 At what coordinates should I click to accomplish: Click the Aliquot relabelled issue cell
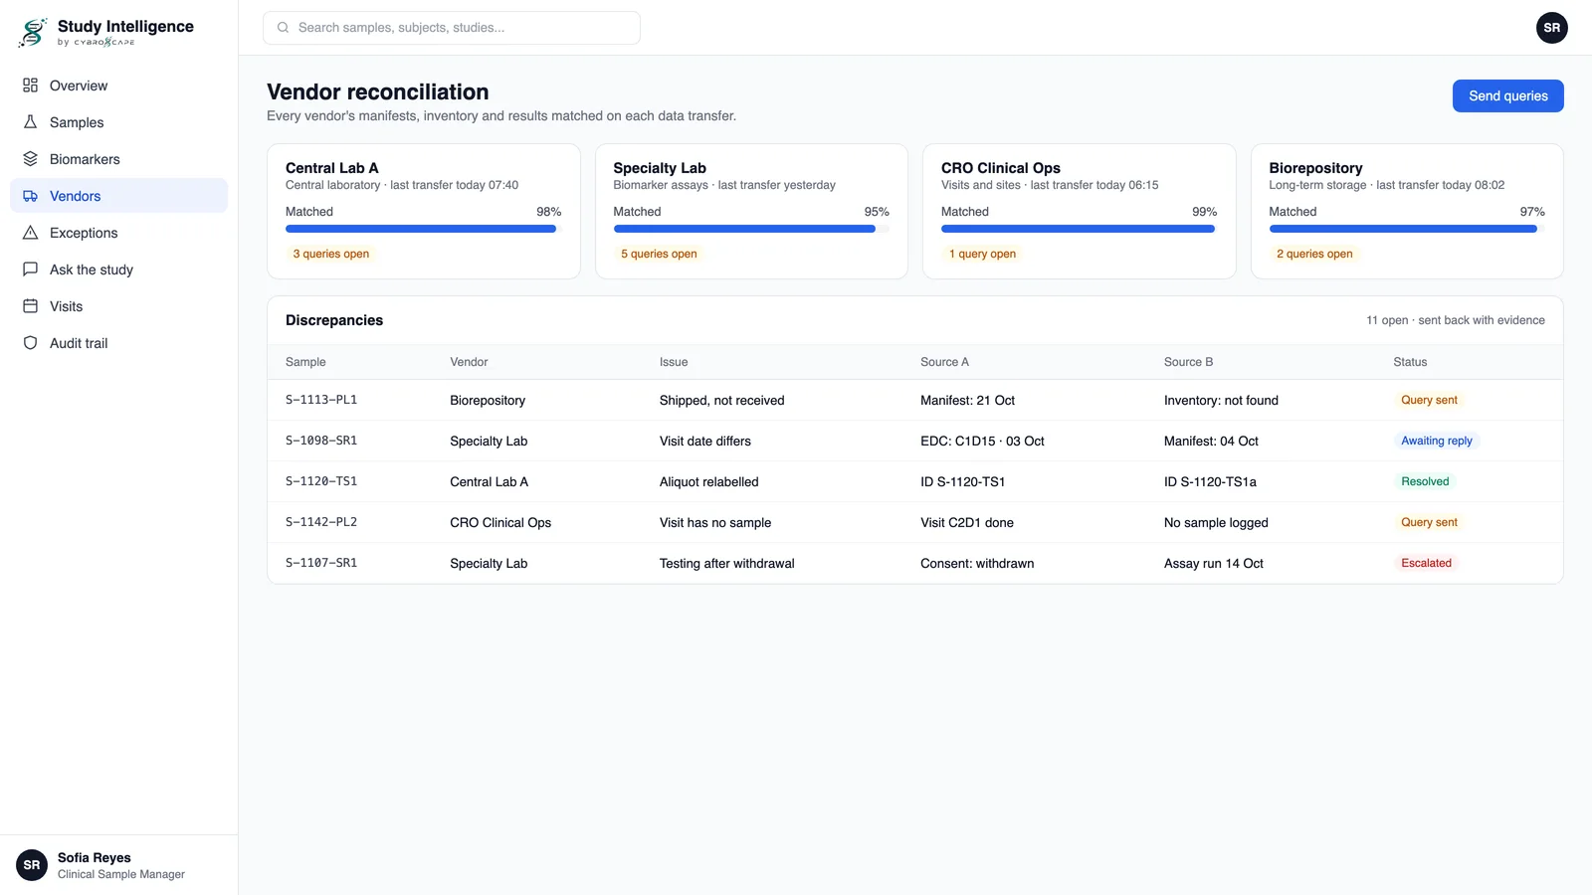coord(708,482)
